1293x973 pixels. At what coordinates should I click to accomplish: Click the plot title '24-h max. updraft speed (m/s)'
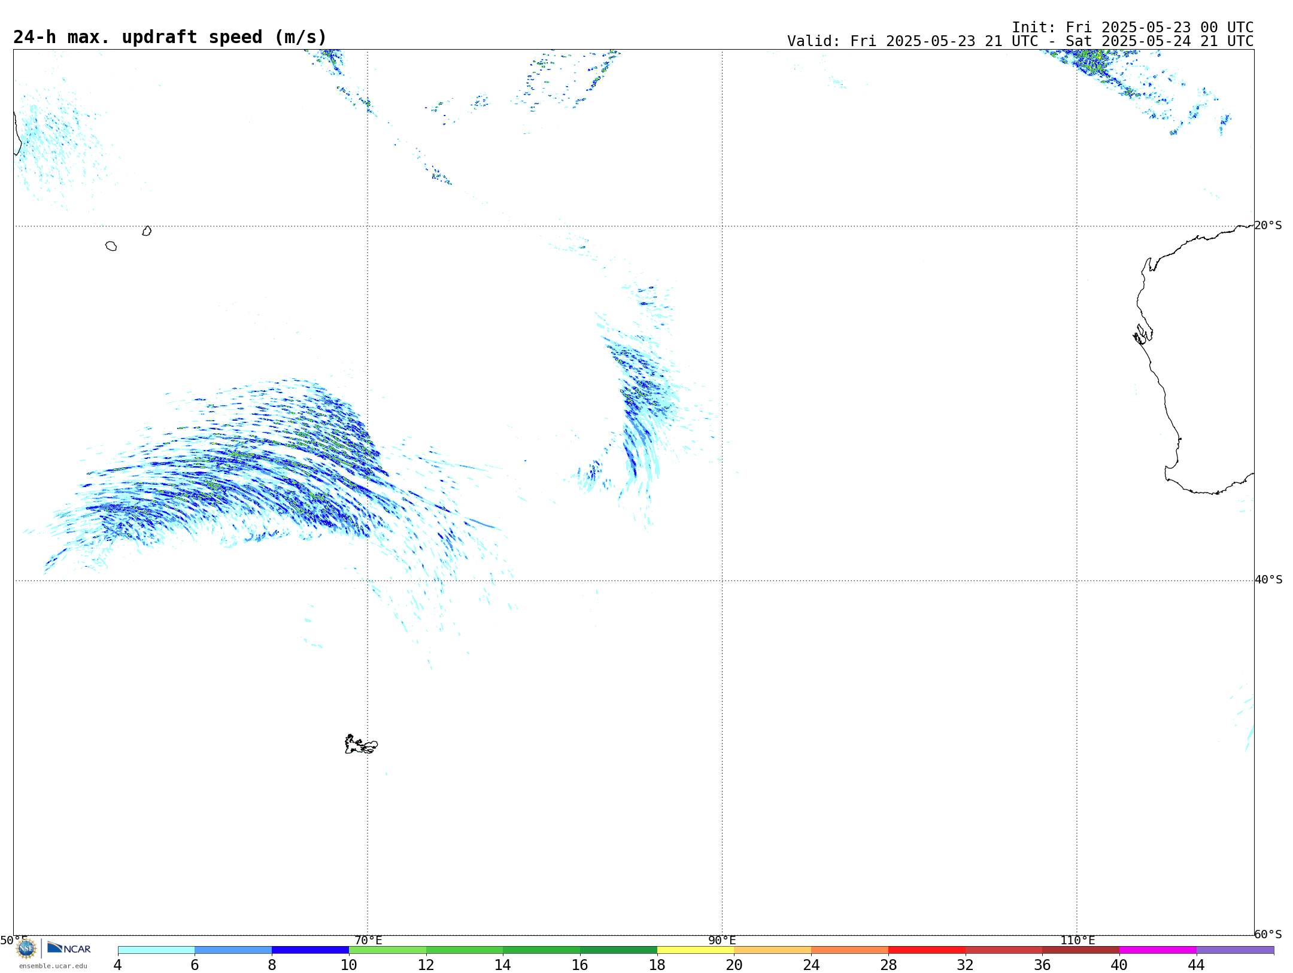tap(170, 37)
